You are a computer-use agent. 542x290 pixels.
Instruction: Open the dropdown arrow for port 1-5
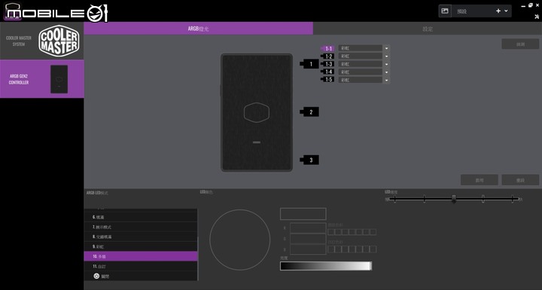pyautogui.click(x=386, y=80)
